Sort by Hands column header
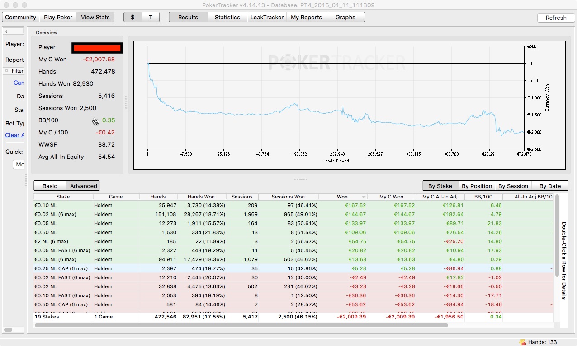 tap(158, 197)
